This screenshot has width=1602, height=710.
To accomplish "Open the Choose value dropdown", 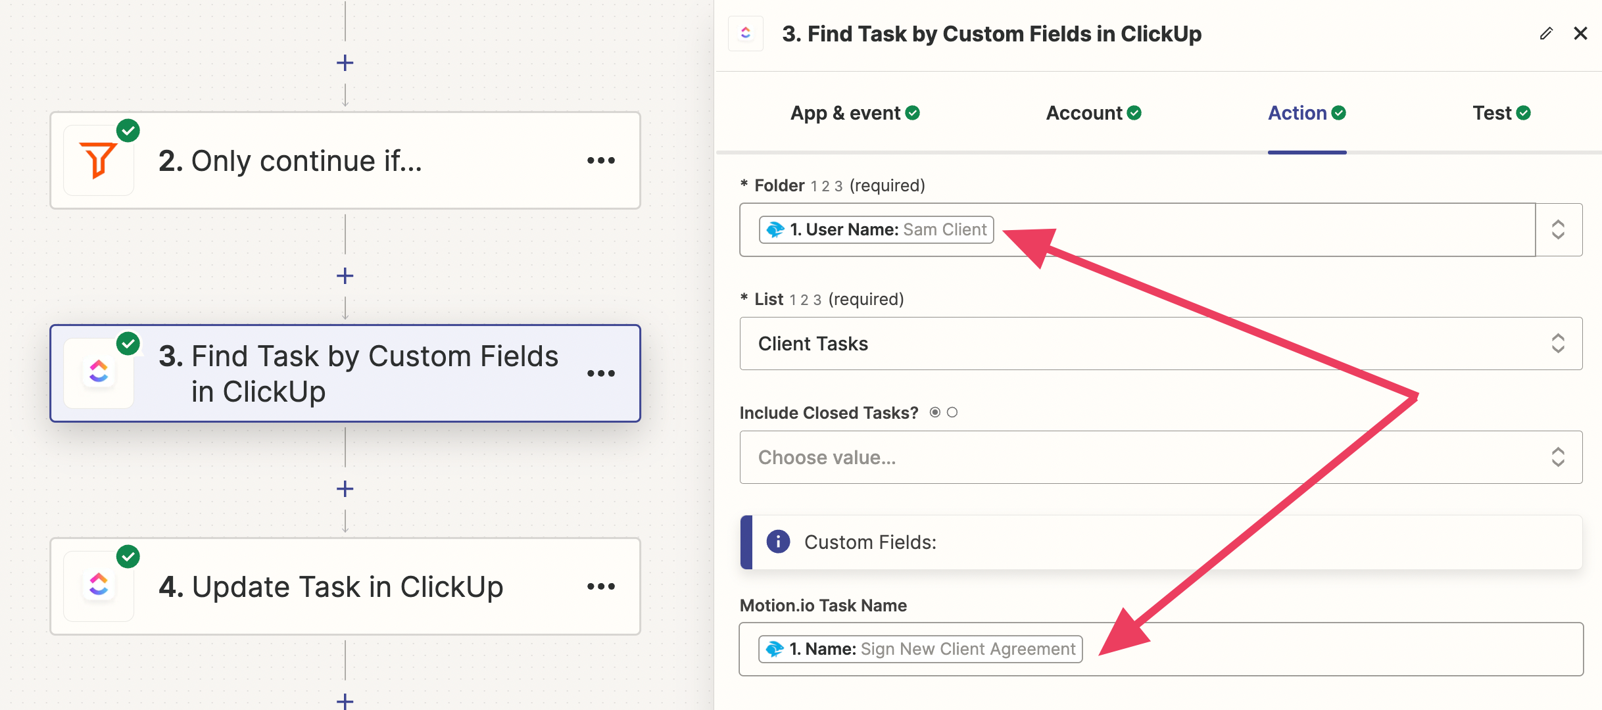I will click(x=1160, y=458).
